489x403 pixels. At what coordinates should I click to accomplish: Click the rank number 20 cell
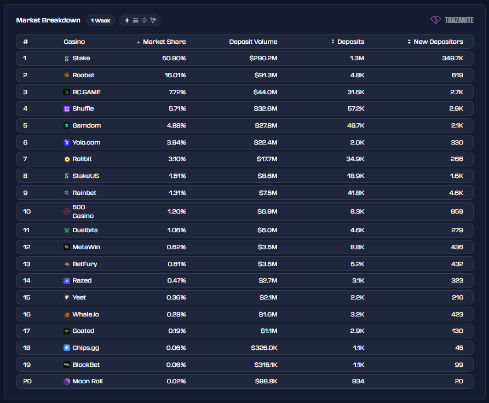tap(27, 381)
